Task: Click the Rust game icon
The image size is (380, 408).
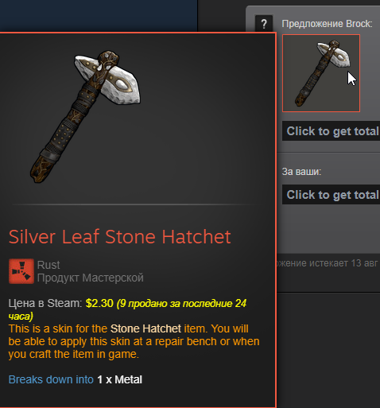Action: pyautogui.click(x=21, y=271)
